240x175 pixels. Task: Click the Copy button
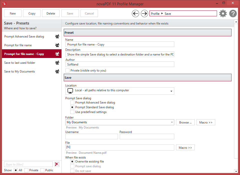32,13
